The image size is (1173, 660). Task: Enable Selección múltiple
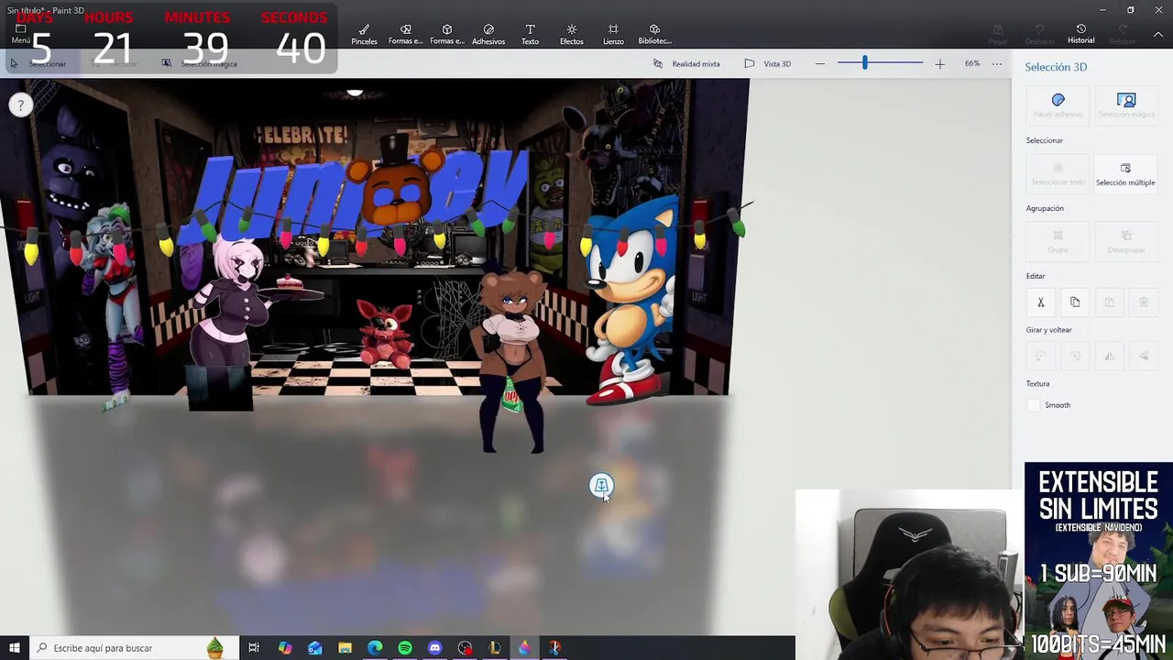1125,173
